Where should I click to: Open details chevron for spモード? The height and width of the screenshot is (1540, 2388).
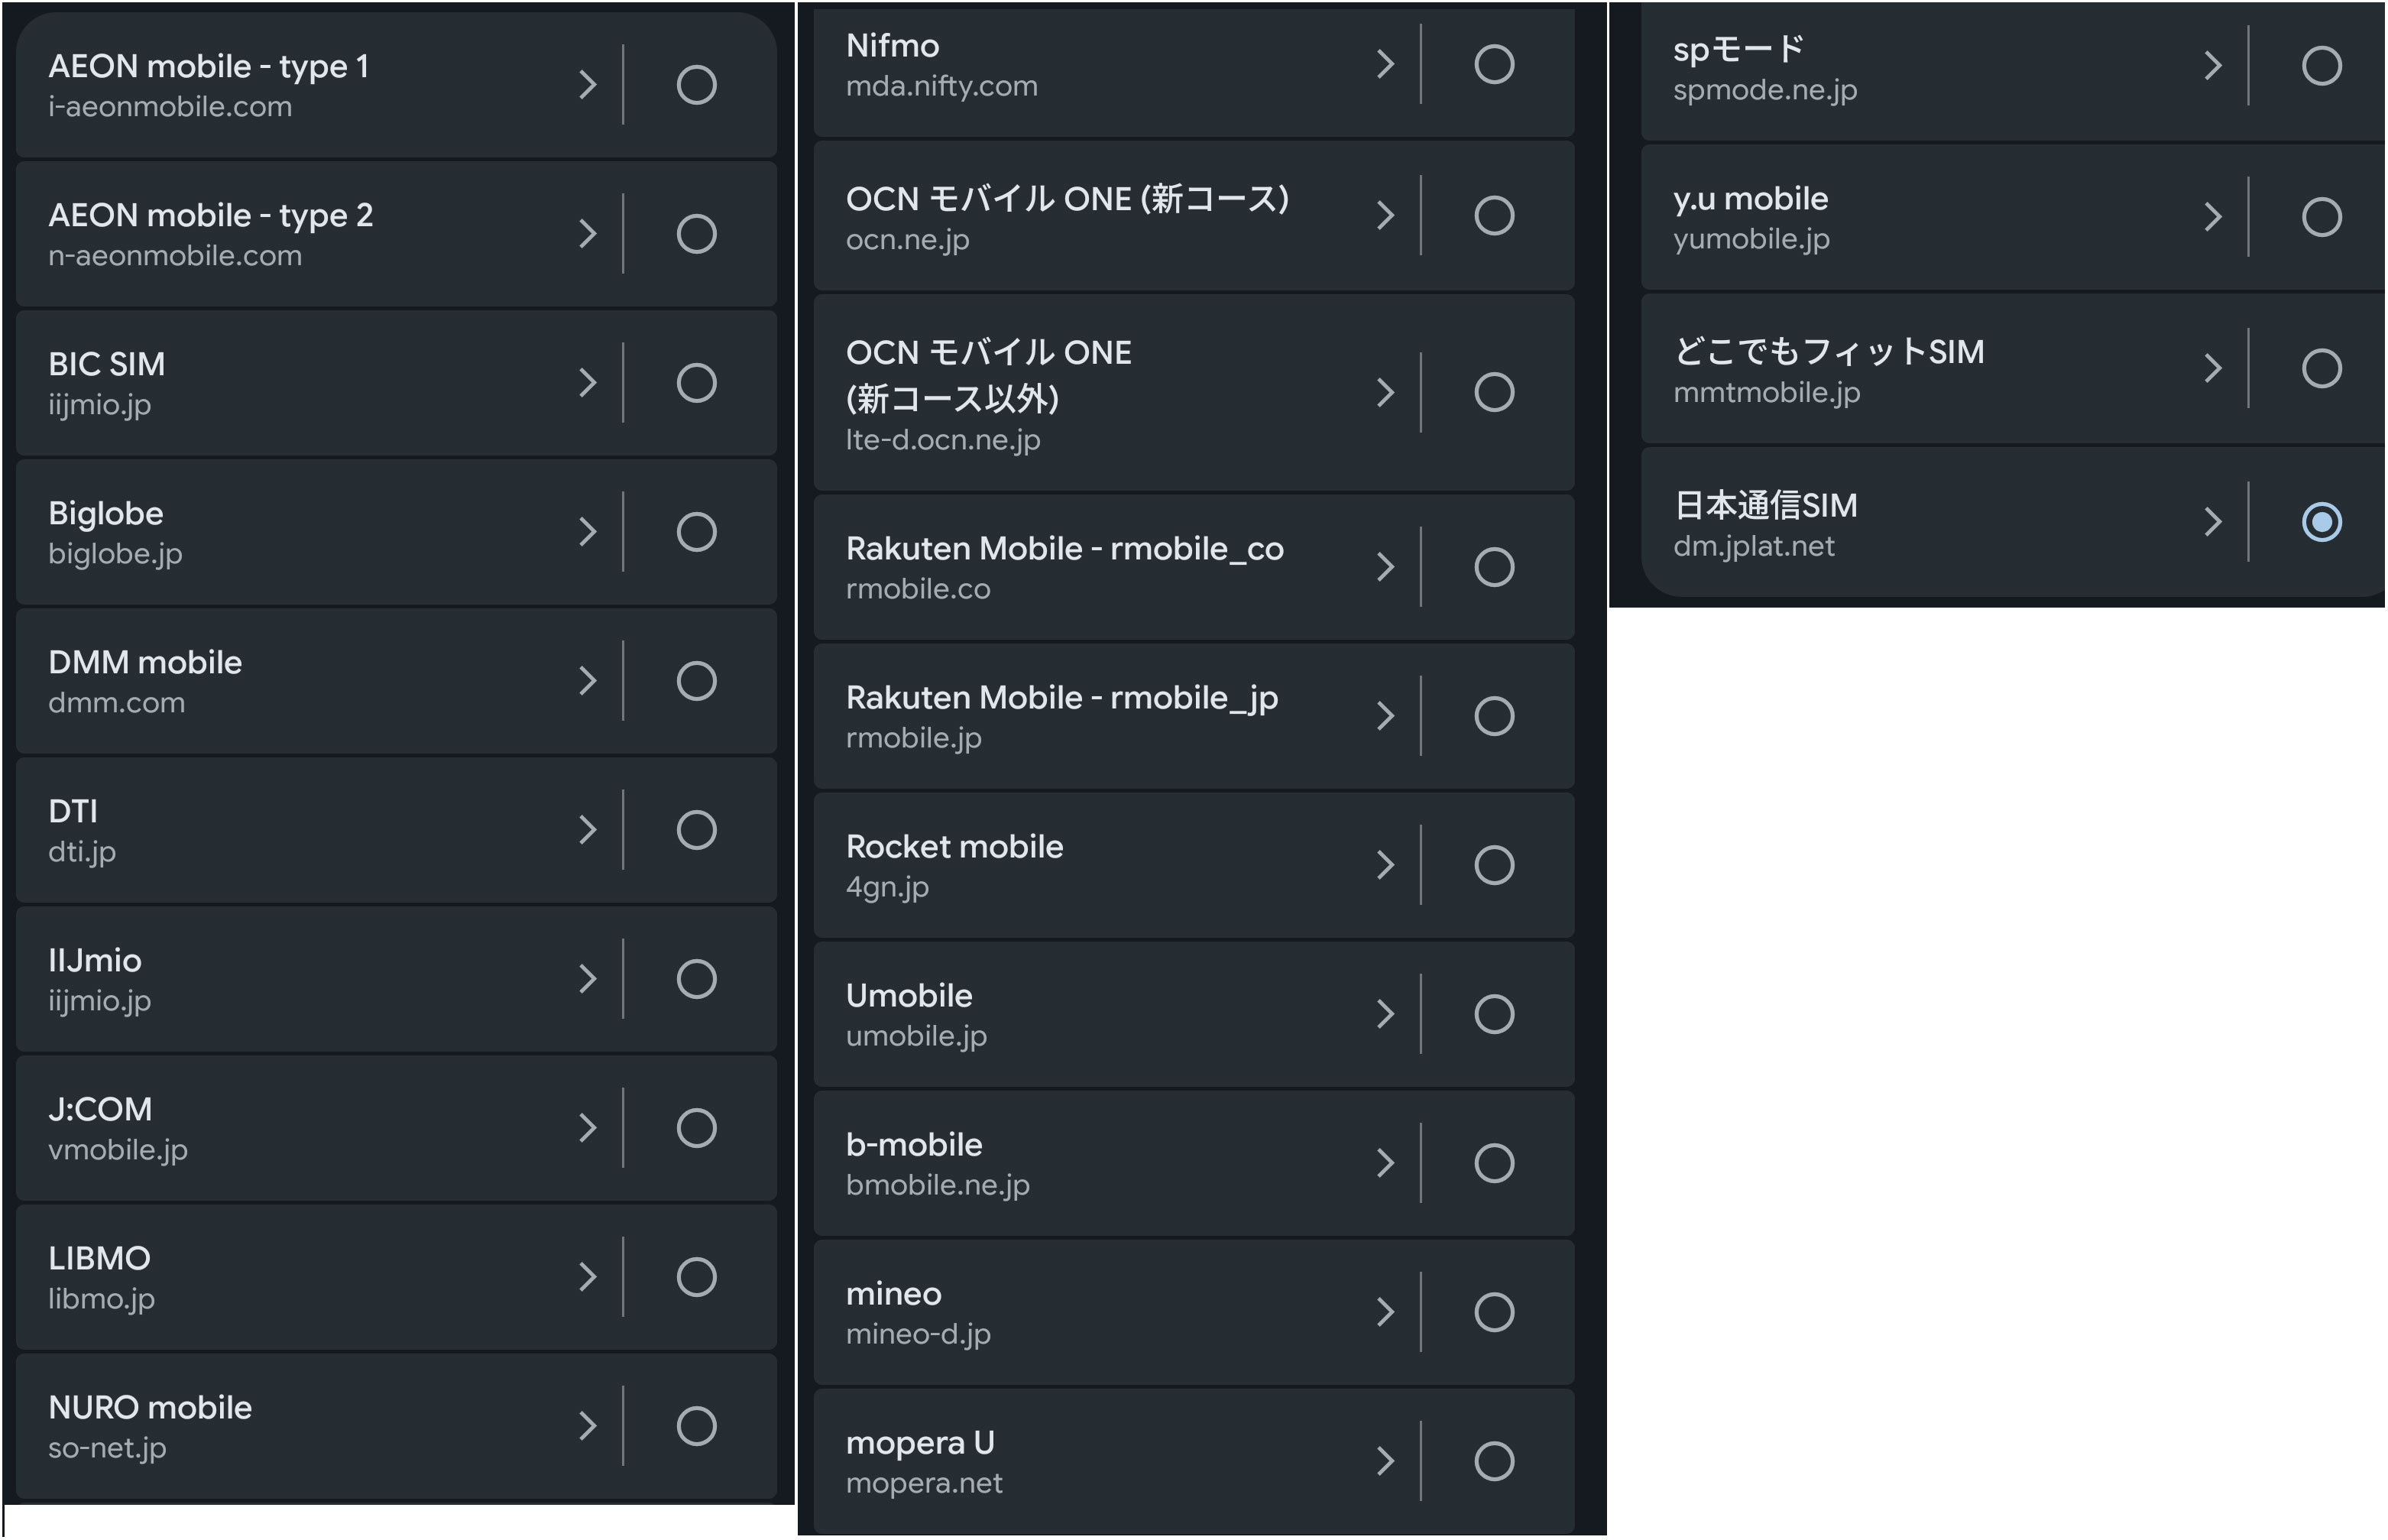(2213, 66)
